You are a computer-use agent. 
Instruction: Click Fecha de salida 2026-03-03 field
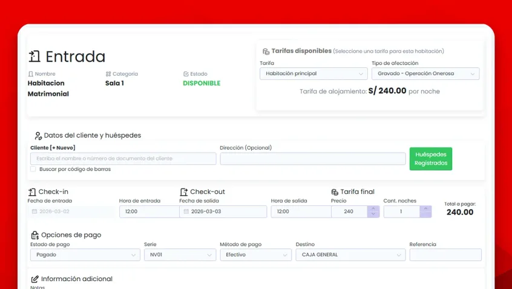click(223, 211)
